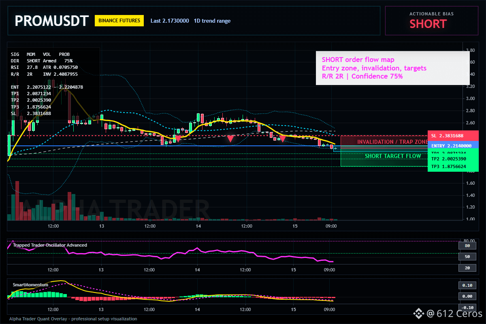This screenshot has height=324, width=486.
Task: Click the ENT 2.2075122 - 2.2204878 row
Action: (x=47, y=87)
